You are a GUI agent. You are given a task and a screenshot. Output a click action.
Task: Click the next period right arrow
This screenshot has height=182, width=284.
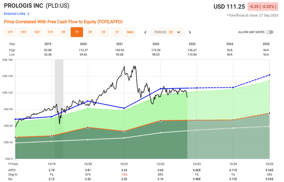tap(190, 32)
